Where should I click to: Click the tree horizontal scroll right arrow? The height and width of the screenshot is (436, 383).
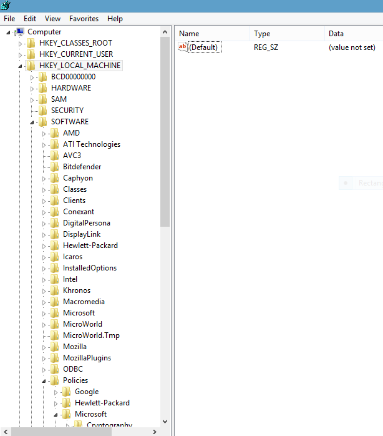[x=155, y=432]
